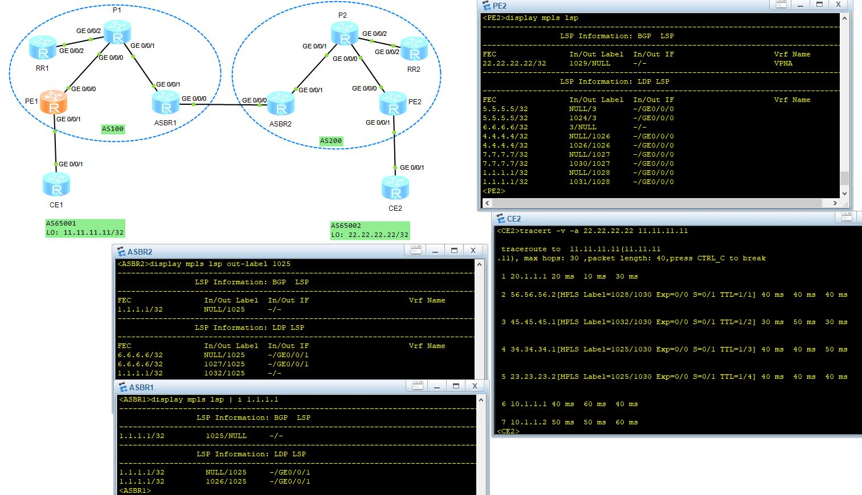The image size is (862, 495).
Task: Click the AS200 green label
Action: click(x=331, y=141)
